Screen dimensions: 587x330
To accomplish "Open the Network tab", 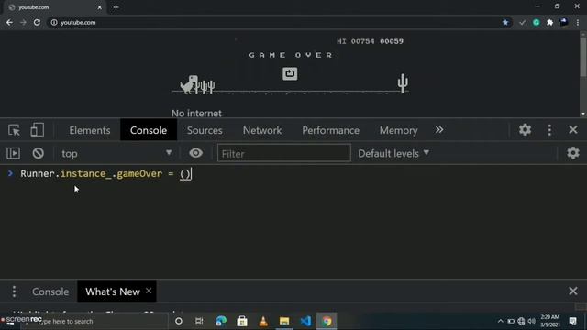I will pyautogui.click(x=262, y=130).
